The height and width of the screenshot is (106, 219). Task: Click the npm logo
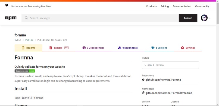pos(11,18)
